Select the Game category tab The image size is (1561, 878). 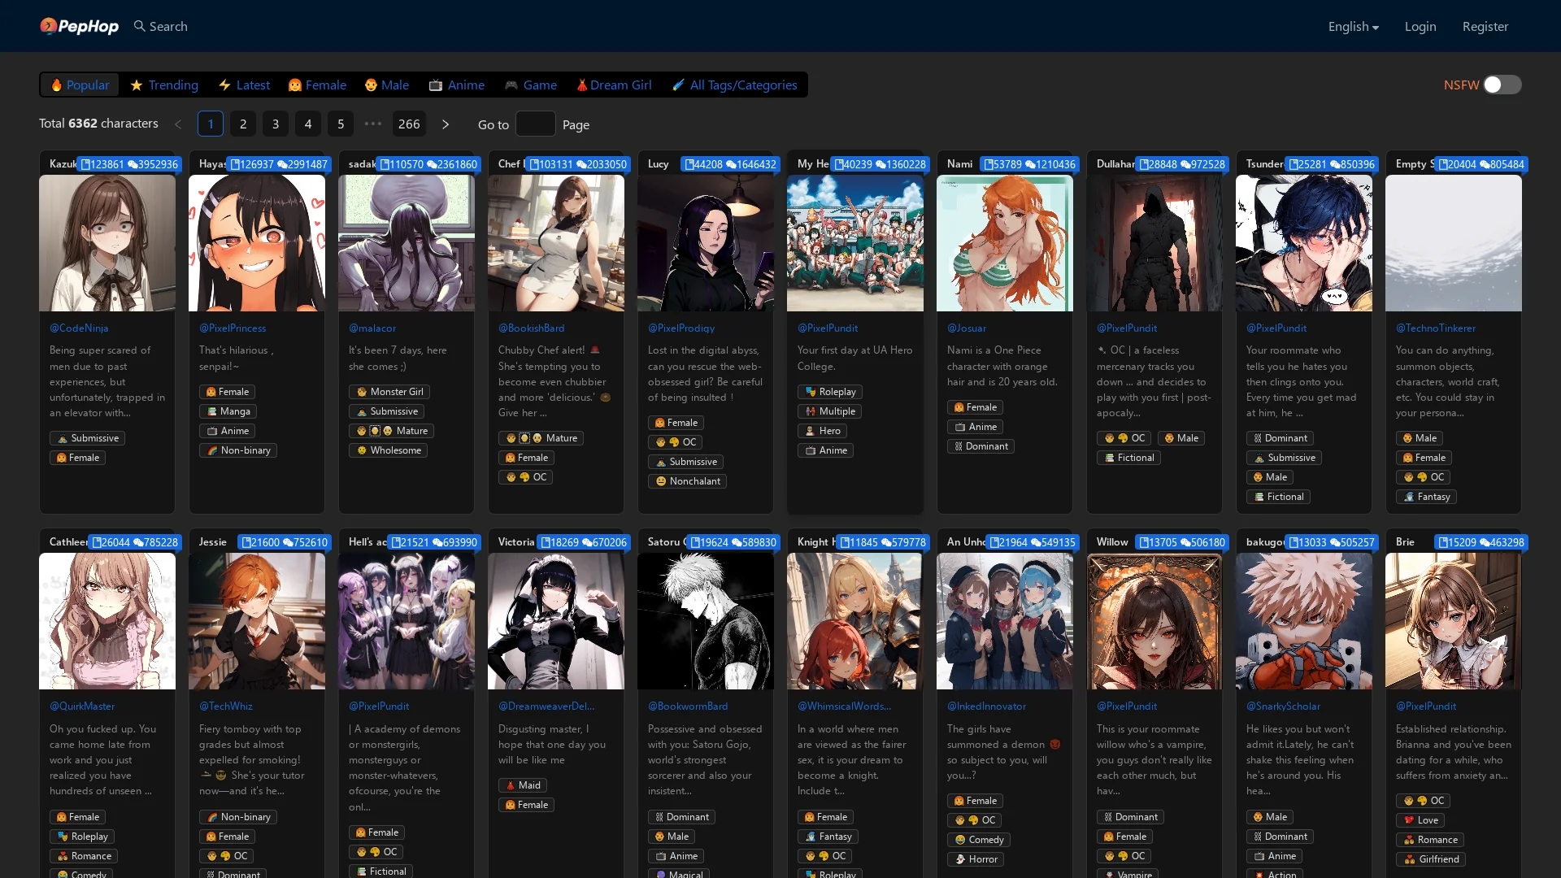coord(531,85)
